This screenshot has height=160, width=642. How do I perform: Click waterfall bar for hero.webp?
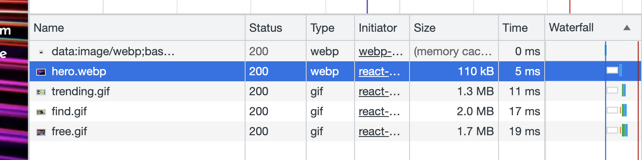click(614, 70)
